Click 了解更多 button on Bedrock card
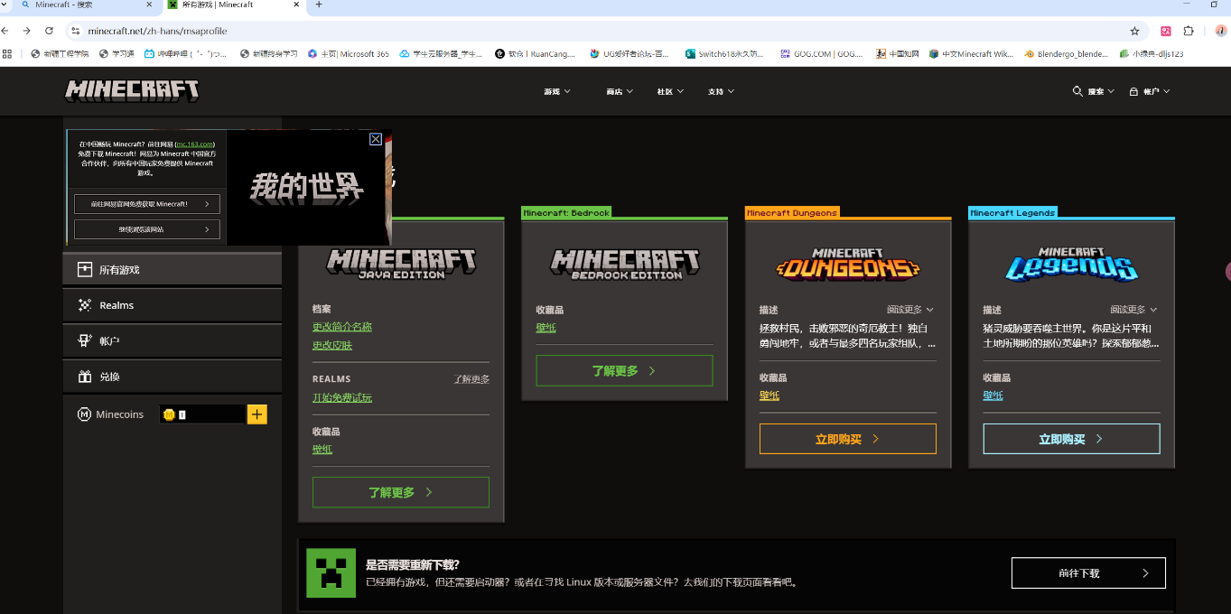1231x614 pixels. coord(624,370)
